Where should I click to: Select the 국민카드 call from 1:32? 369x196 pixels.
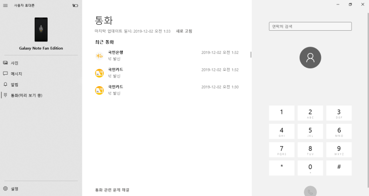(166, 73)
